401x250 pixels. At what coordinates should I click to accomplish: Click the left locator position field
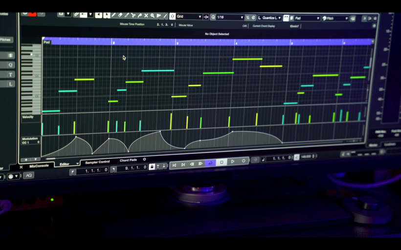click(x=92, y=170)
